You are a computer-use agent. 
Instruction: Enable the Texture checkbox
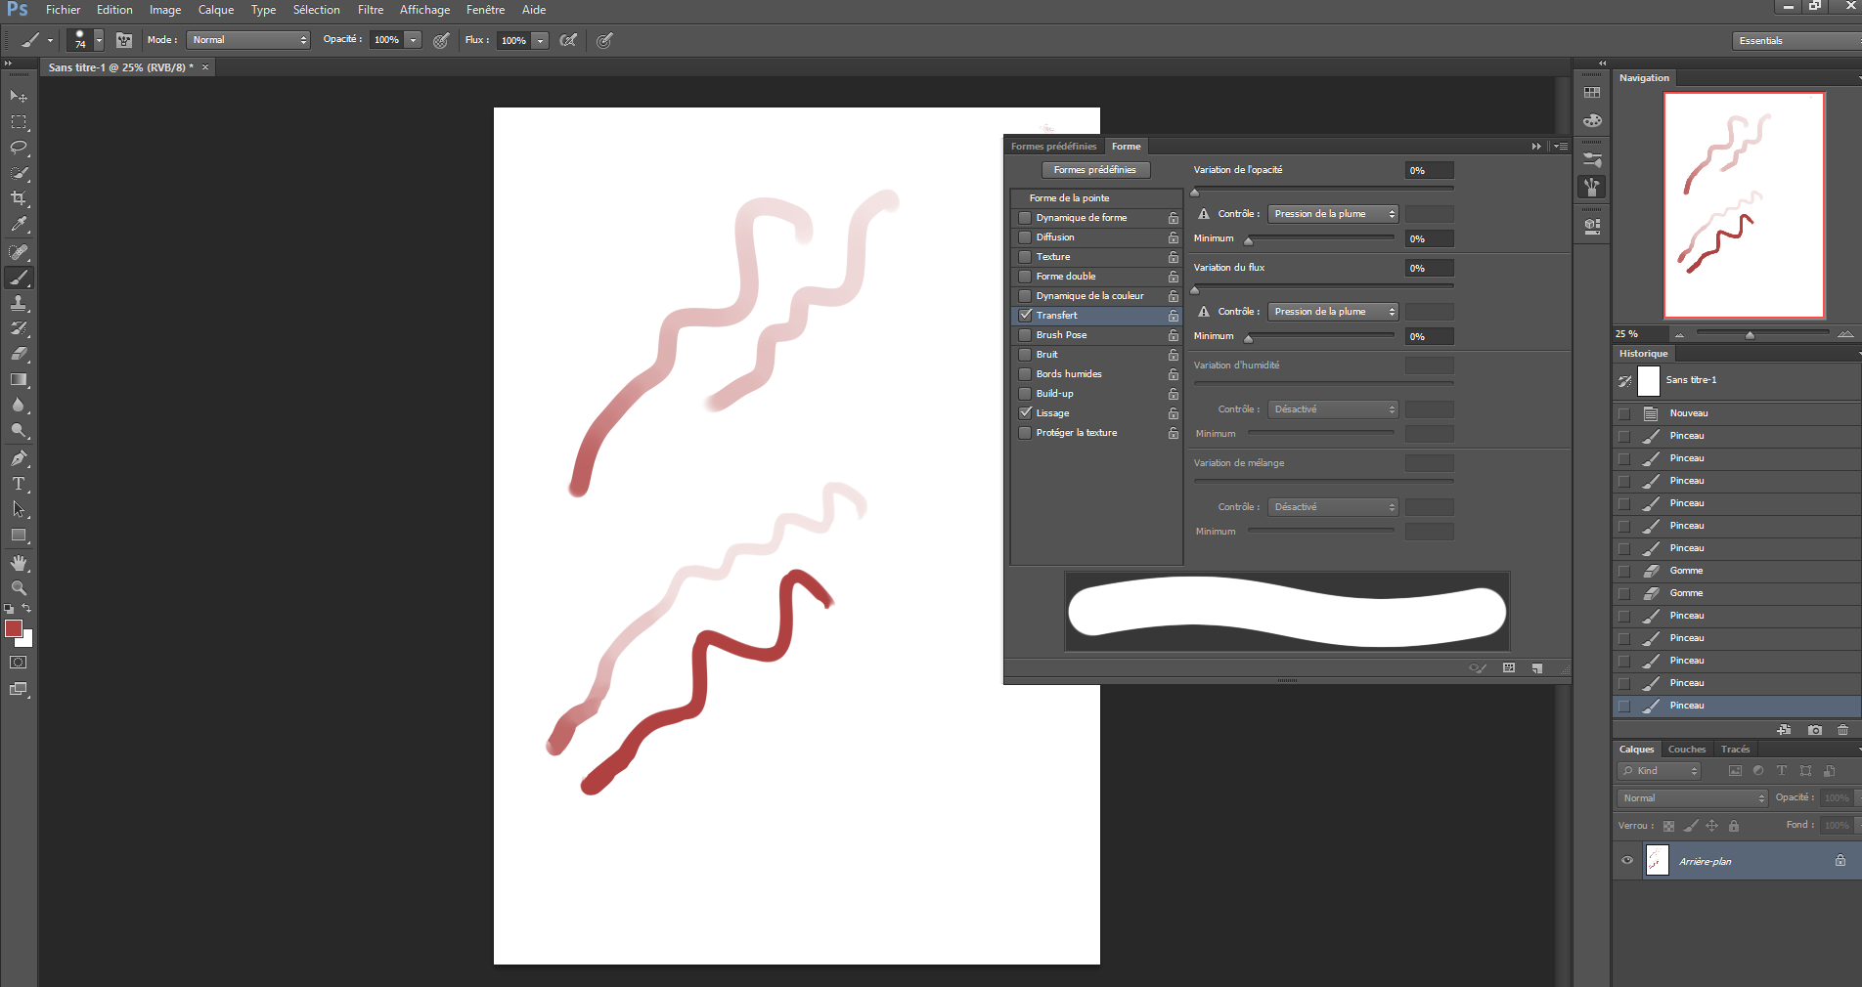click(x=1025, y=257)
